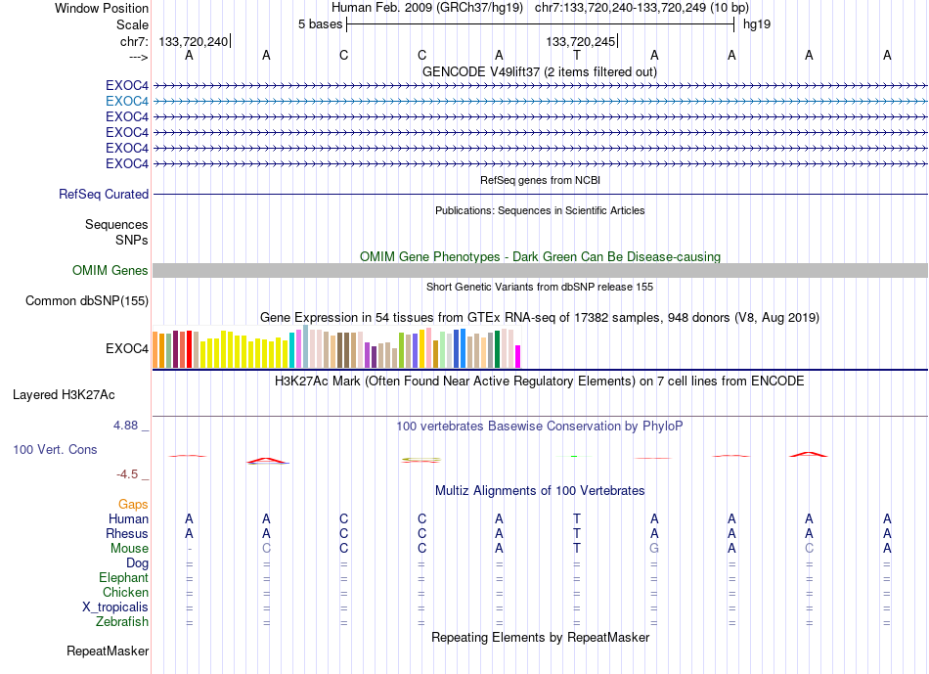Click the RefSeq Curated horizontal gene line

click(x=540, y=194)
